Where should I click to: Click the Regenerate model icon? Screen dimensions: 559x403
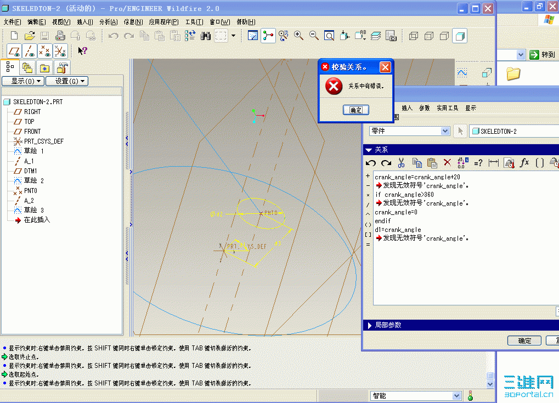coord(190,36)
